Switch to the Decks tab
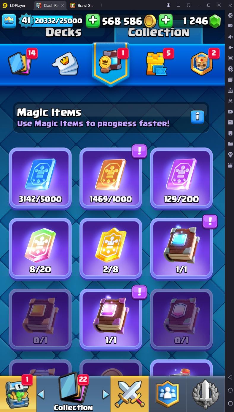234x412 pixels. coord(63,32)
